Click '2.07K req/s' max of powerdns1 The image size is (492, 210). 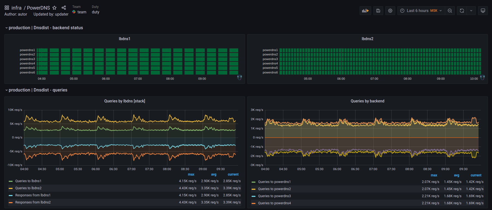click(x=430, y=182)
